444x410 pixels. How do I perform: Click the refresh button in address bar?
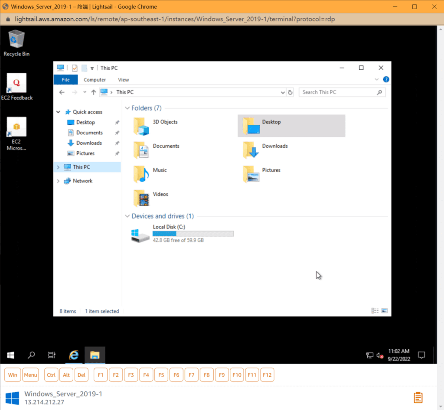click(x=290, y=92)
